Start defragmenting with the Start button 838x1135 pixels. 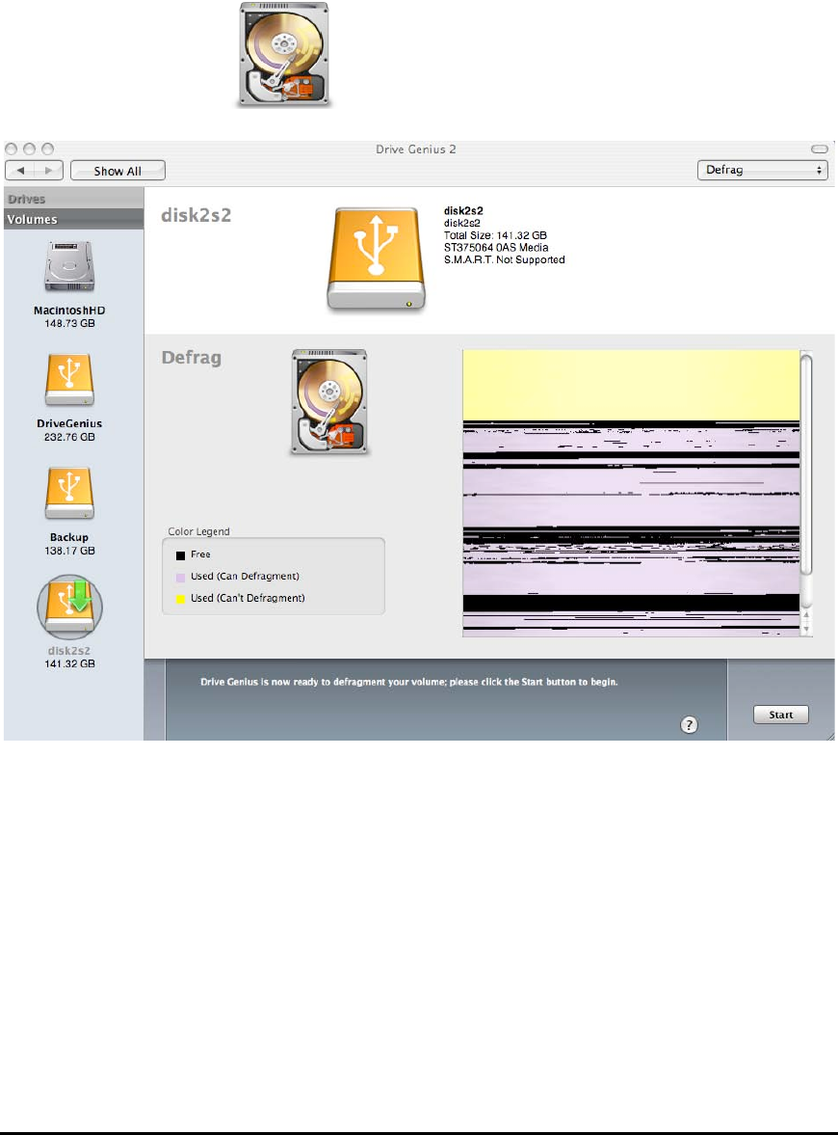[x=781, y=715]
